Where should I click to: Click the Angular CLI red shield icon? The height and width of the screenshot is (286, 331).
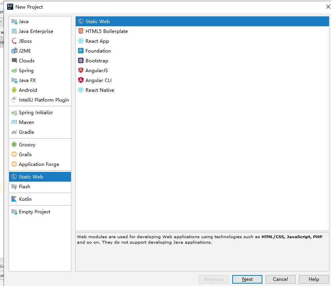[x=81, y=80]
